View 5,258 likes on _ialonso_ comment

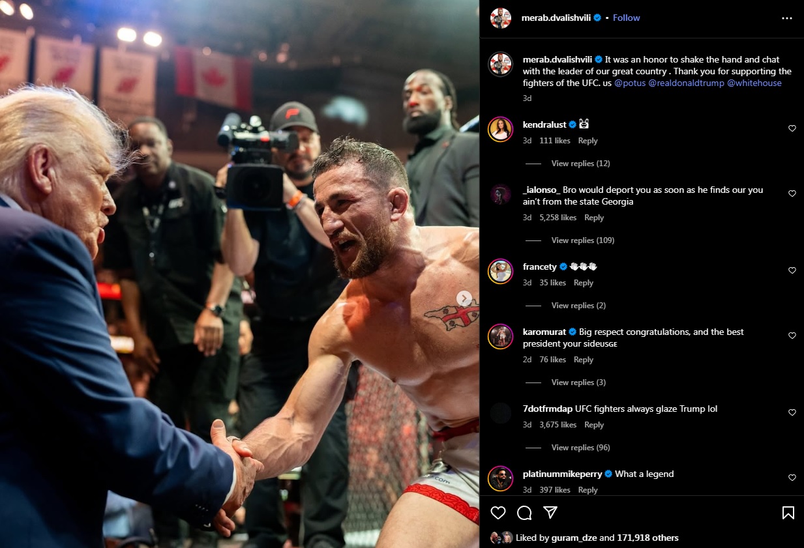558,218
